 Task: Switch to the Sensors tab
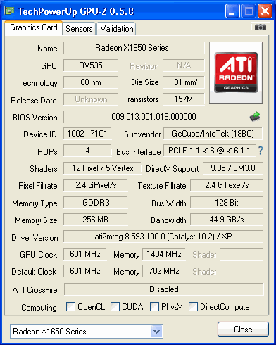pos(79,29)
